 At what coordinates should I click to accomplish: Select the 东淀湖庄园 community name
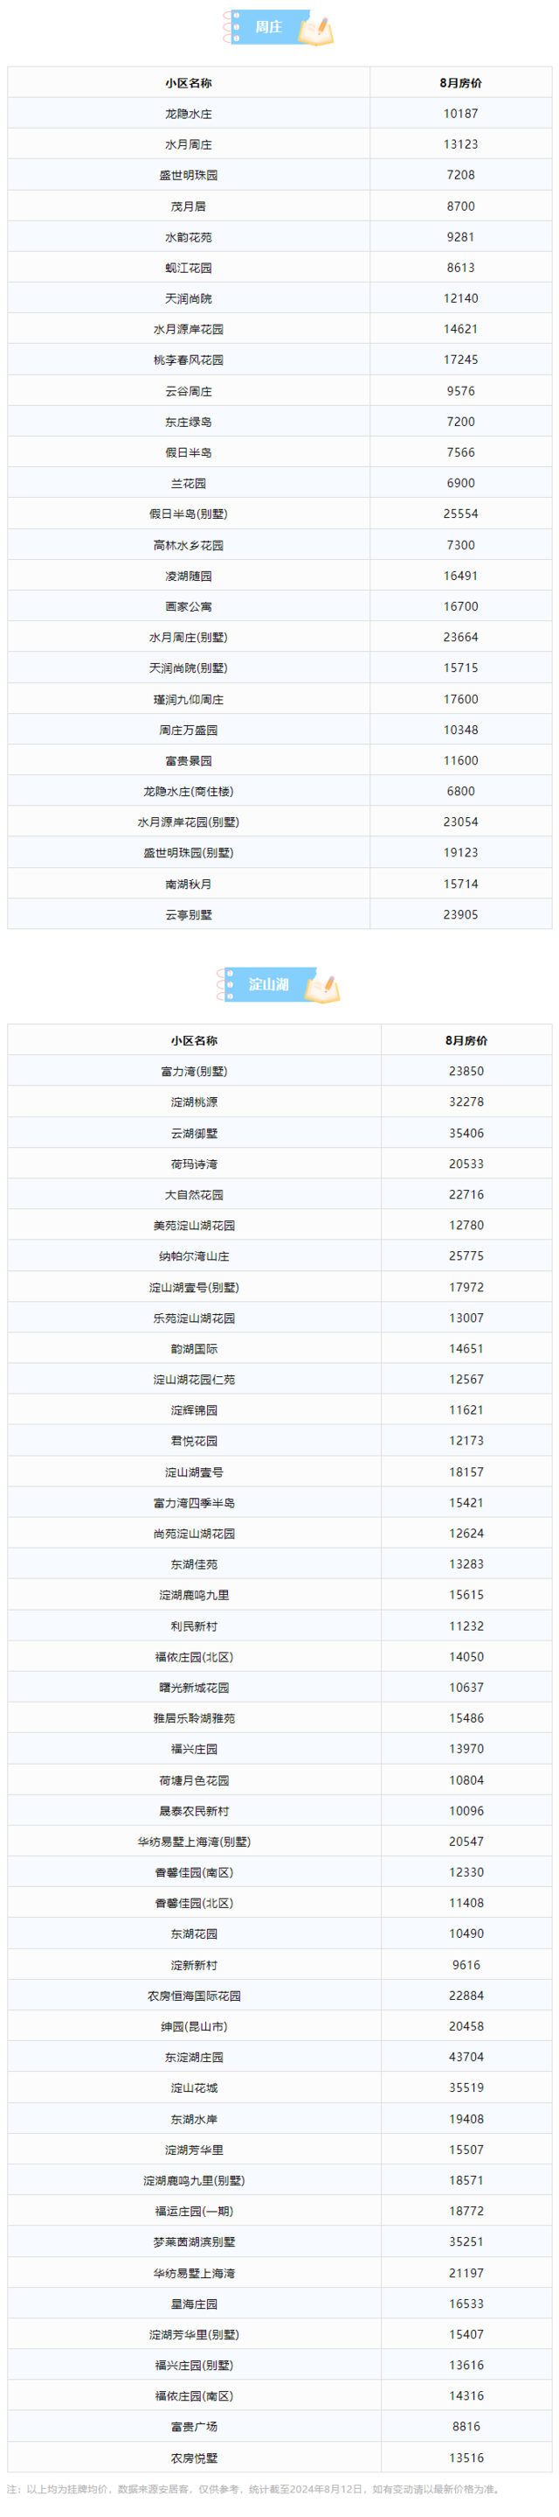tap(194, 2057)
